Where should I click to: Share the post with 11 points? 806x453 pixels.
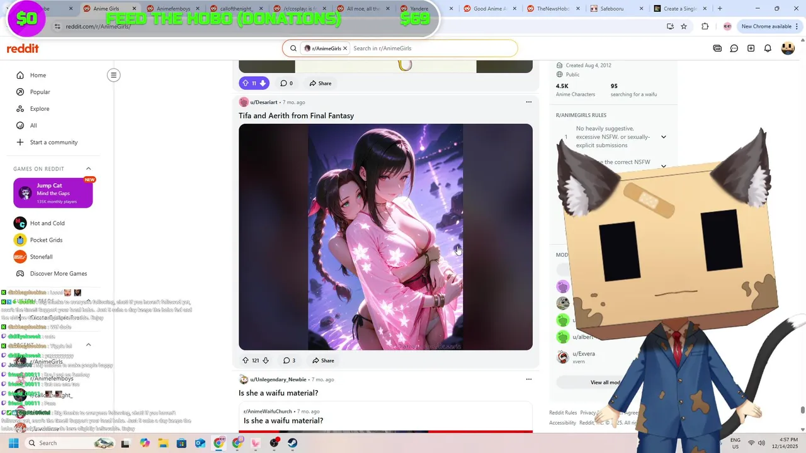point(320,83)
